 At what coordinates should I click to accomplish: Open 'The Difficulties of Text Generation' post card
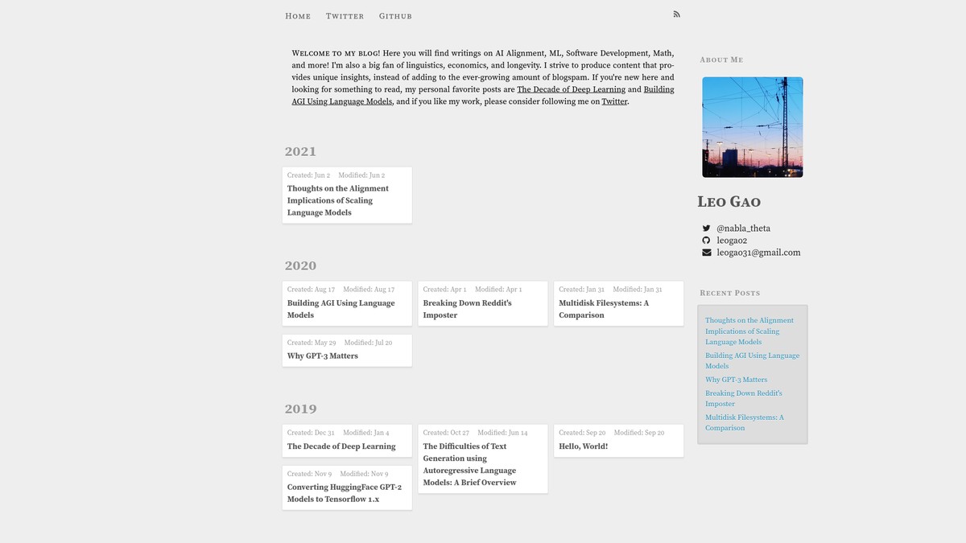click(483, 459)
